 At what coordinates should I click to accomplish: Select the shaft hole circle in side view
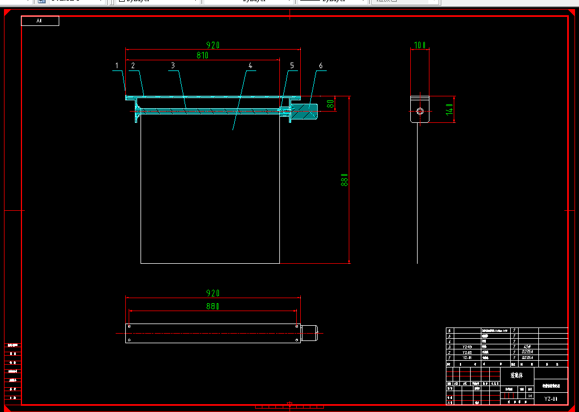(x=420, y=111)
